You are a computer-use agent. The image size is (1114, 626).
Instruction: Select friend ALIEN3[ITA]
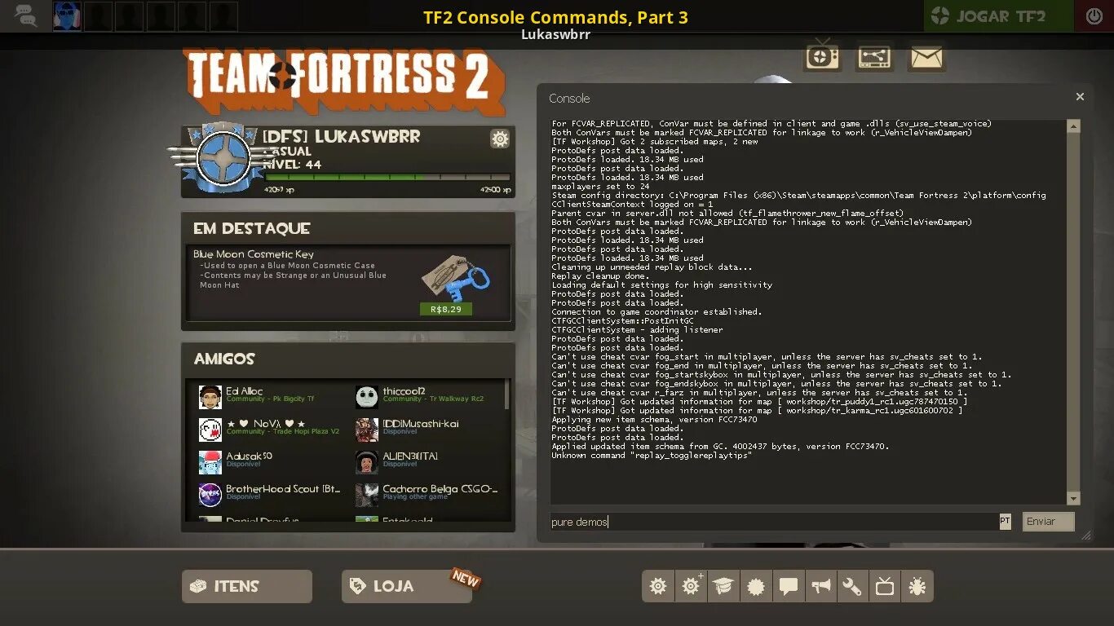[427, 461]
